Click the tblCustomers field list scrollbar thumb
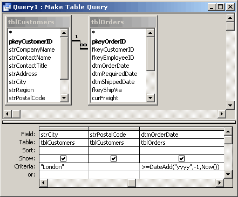 click(x=64, y=58)
